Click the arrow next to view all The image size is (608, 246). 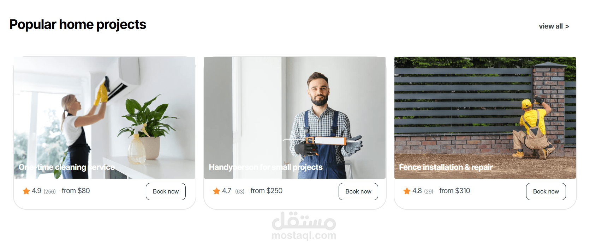[567, 26]
